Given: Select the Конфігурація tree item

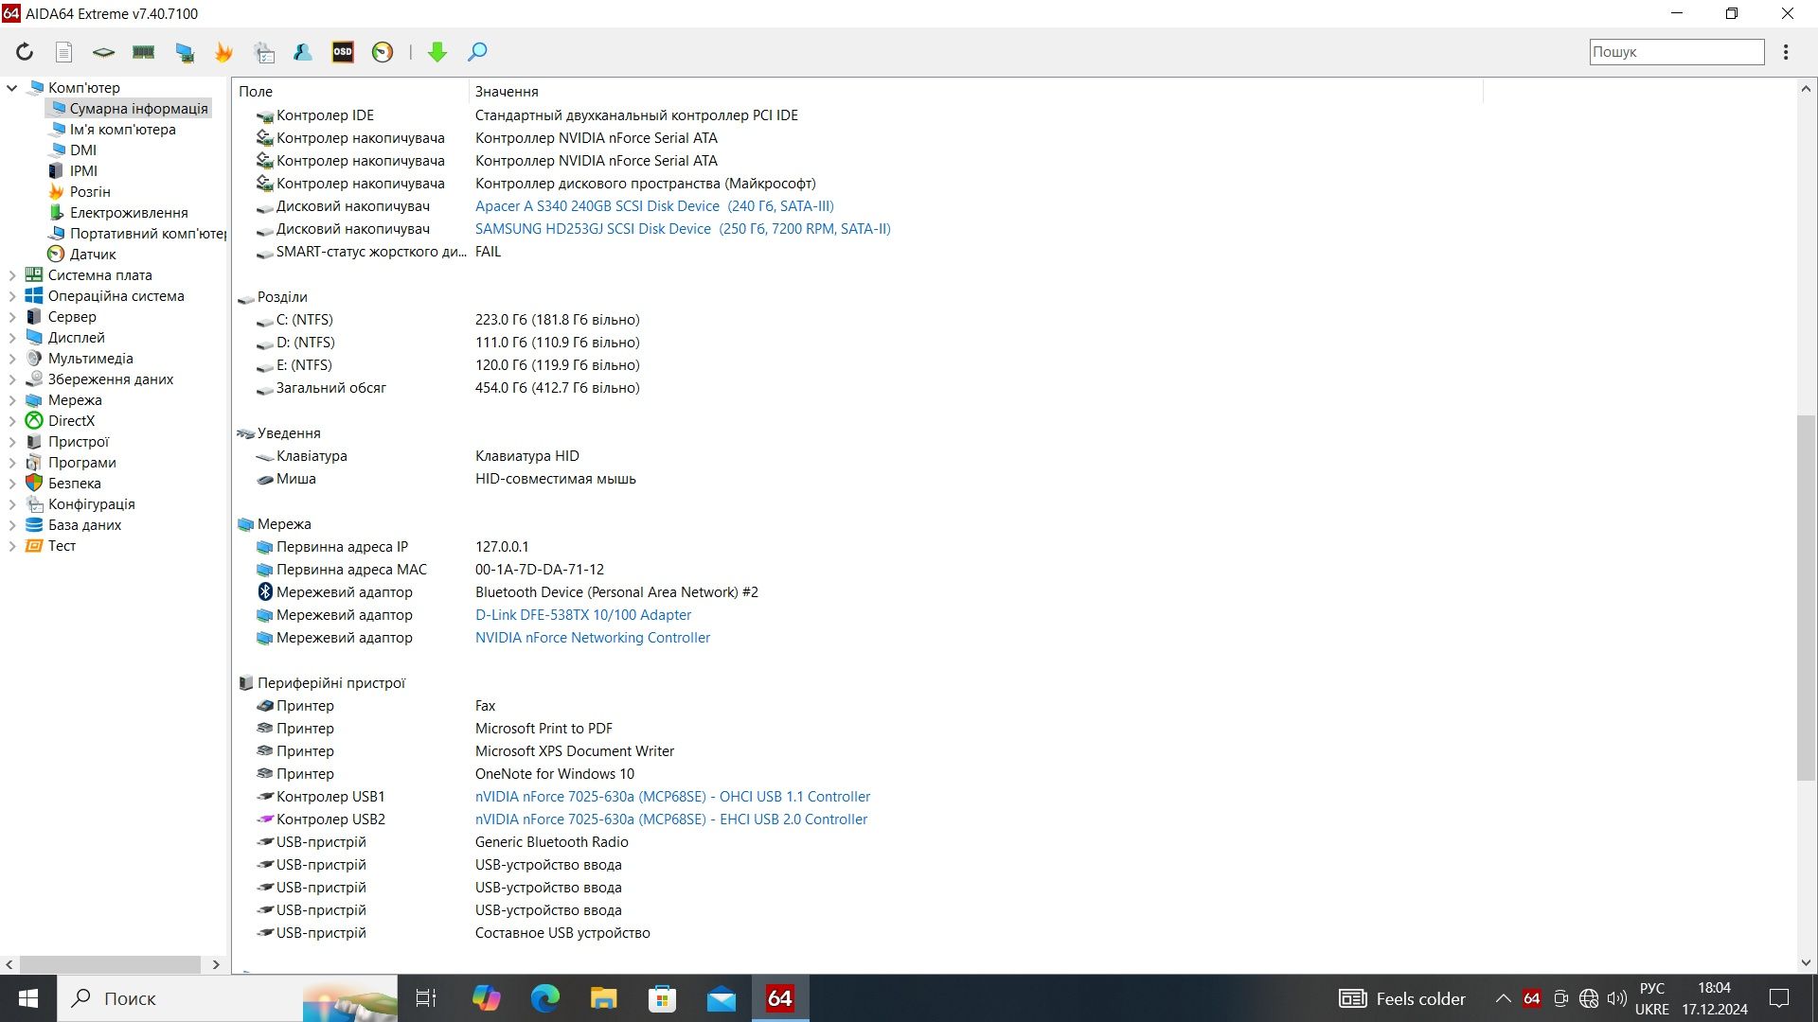Looking at the screenshot, I should click(x=92, y=504).
